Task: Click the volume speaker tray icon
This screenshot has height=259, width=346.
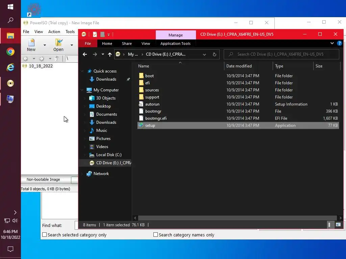Action: 15,221
